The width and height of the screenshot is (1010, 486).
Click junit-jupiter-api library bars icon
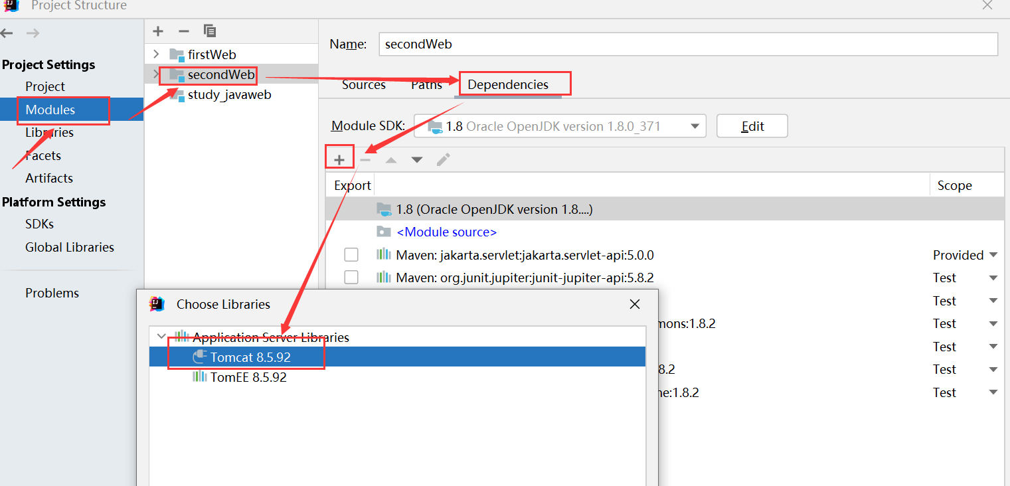[384, 277]
